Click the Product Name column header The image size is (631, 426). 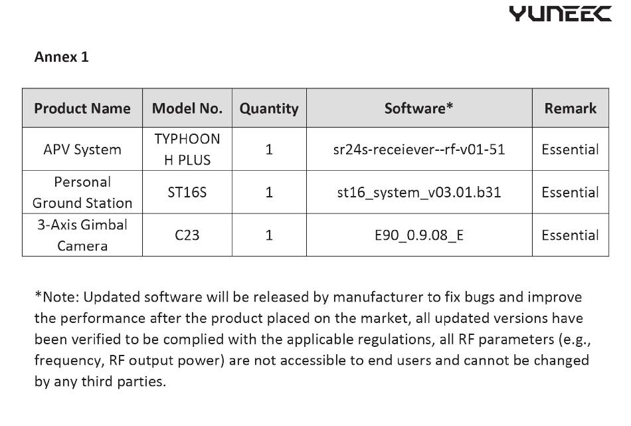click(82, 108)
